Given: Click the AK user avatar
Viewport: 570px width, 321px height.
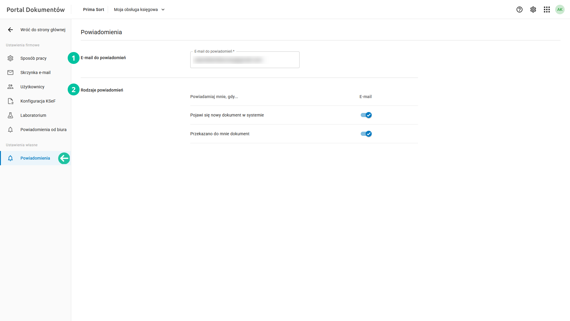Looking at the screenshot, I should [560, 10].
